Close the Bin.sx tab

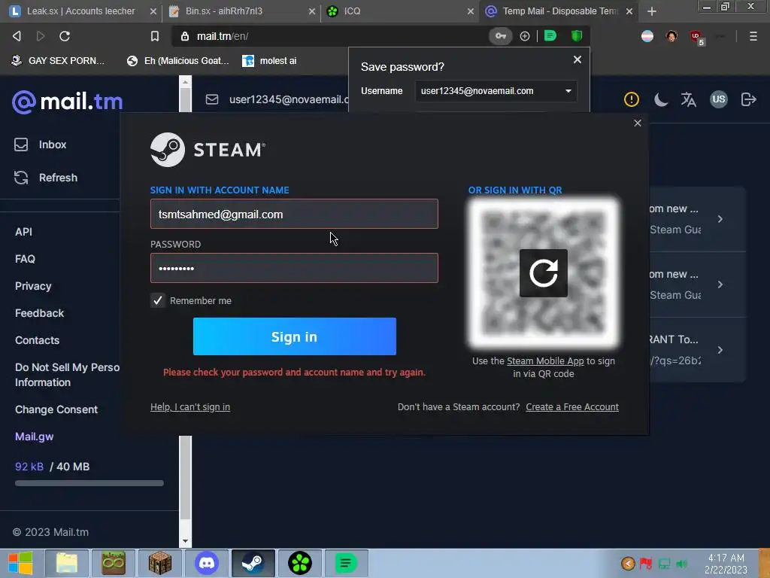click(x=312, y=11)
